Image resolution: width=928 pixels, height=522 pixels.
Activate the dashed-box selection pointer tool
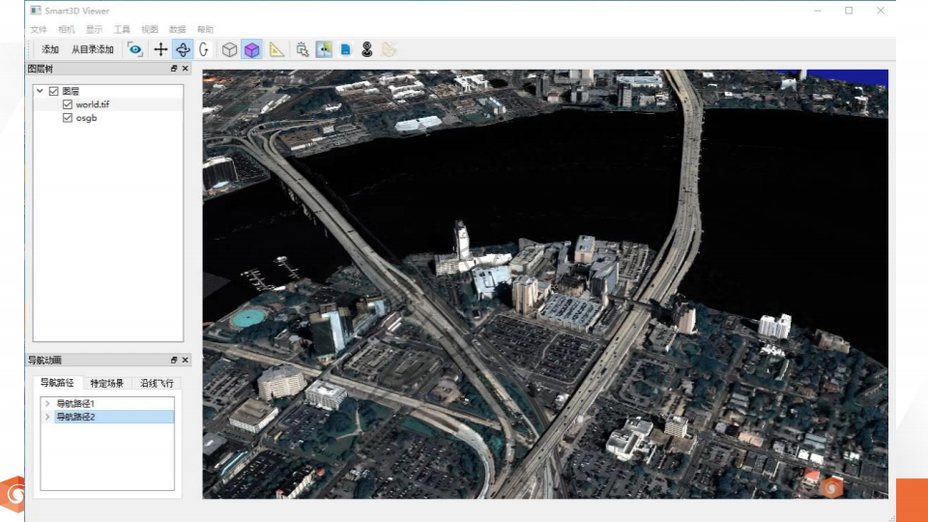click(303, 49)
